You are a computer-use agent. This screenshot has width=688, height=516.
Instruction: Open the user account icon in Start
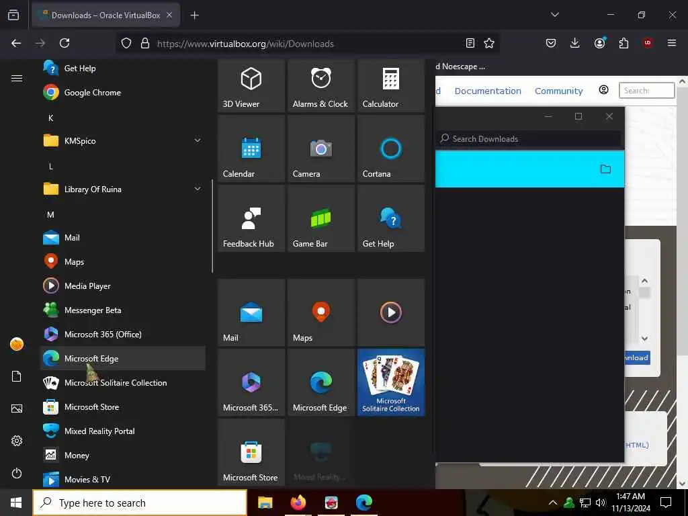tap(17, 344)
